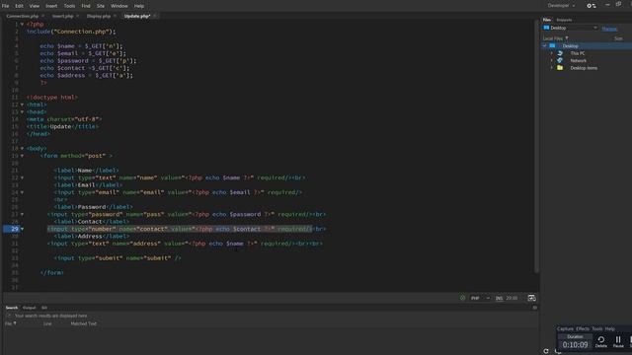632x355 pixels.
Task: Toggle the INS insert mode indicator
Action: [x=499, y=298]
